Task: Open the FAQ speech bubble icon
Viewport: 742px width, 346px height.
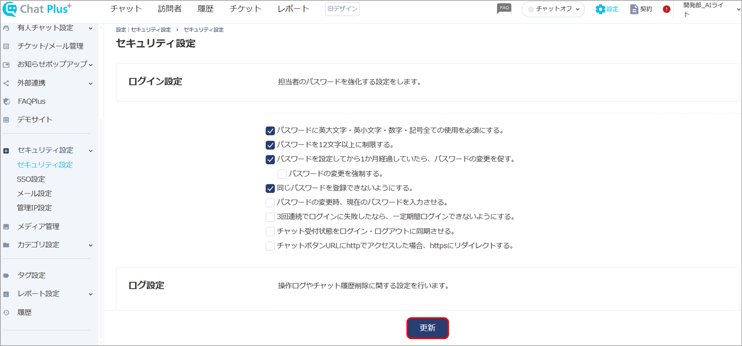Action: [504, 9]
